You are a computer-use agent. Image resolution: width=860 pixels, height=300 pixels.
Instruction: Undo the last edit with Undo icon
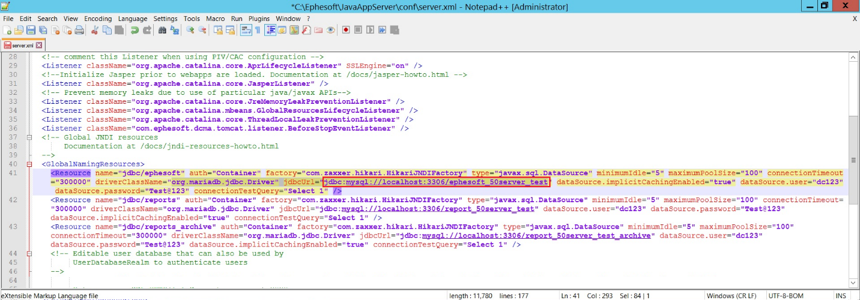135,30
